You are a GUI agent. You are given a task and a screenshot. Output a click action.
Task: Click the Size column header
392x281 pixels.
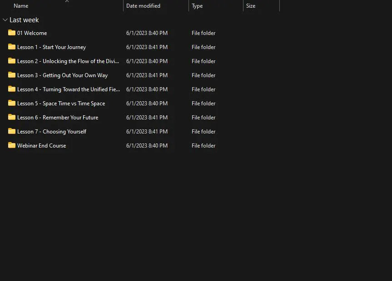251,6
